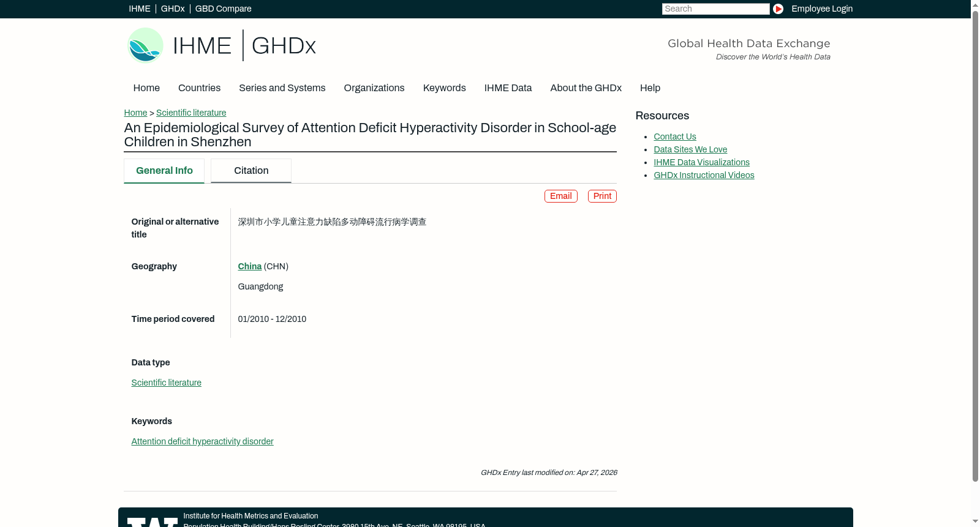Open the Keywords menu item
980x527 pixels.
tap(444, 88)
